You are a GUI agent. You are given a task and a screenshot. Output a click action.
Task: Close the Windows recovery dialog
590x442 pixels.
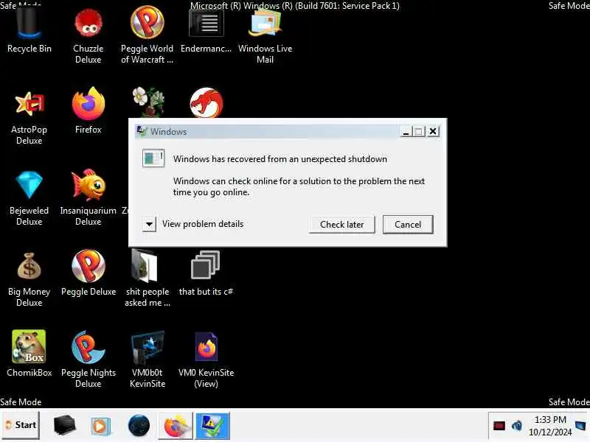(433, 131)
